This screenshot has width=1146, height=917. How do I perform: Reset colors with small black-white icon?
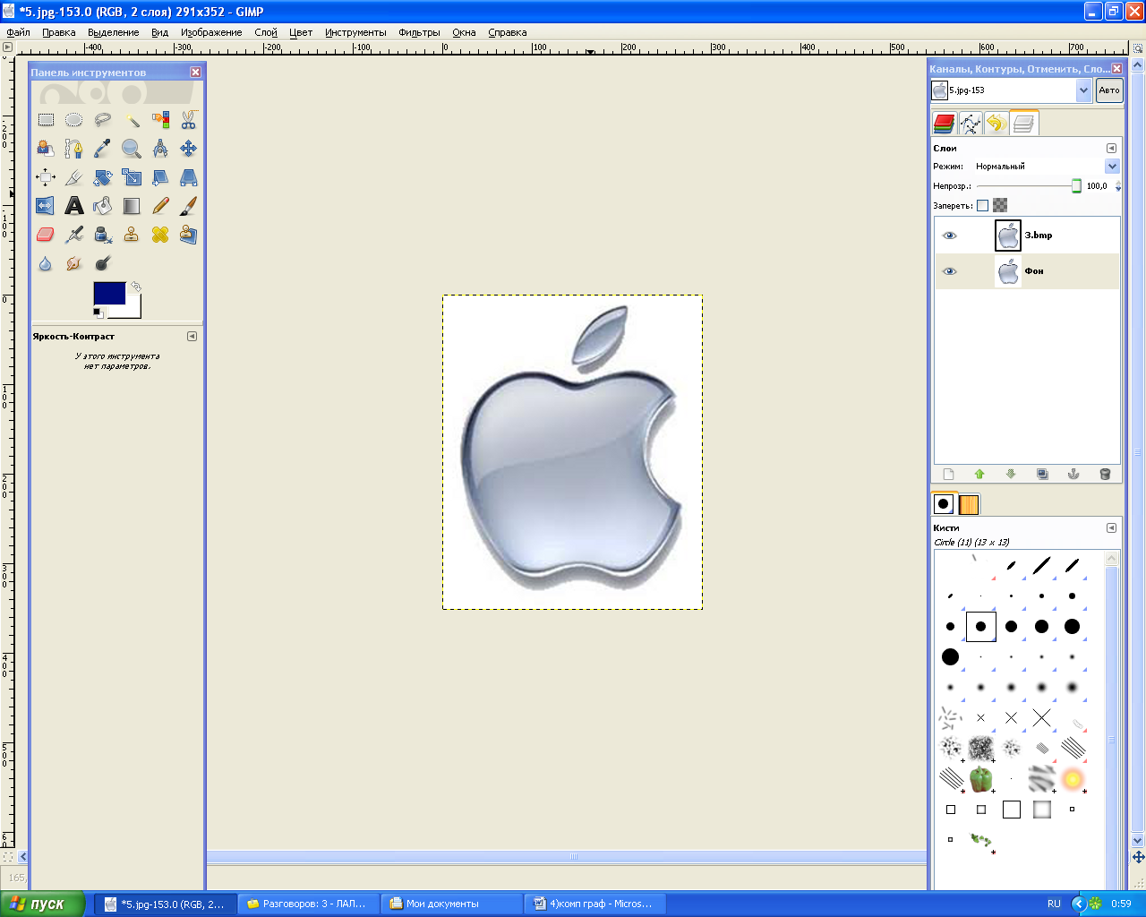point(98,313)
